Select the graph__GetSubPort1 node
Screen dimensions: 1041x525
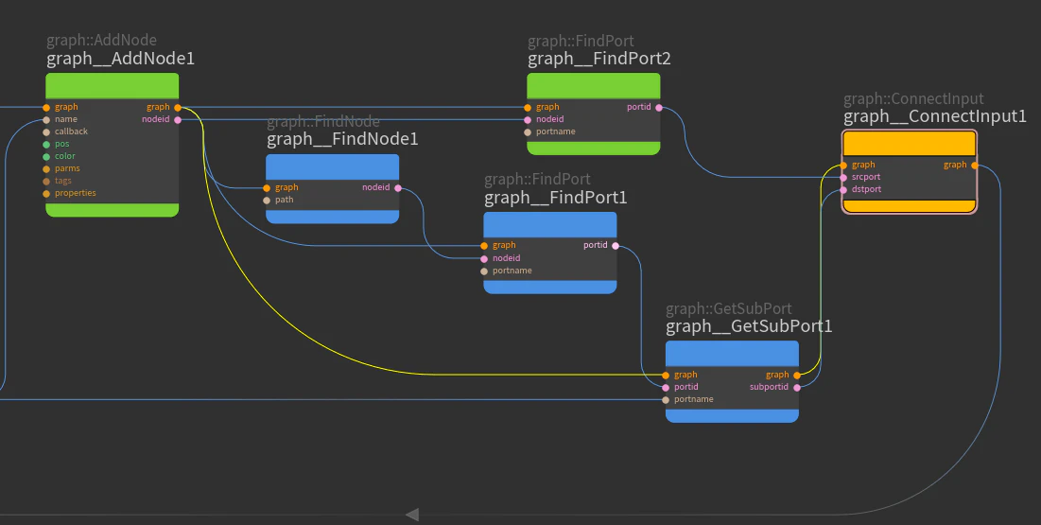click(x=732, y=381)
